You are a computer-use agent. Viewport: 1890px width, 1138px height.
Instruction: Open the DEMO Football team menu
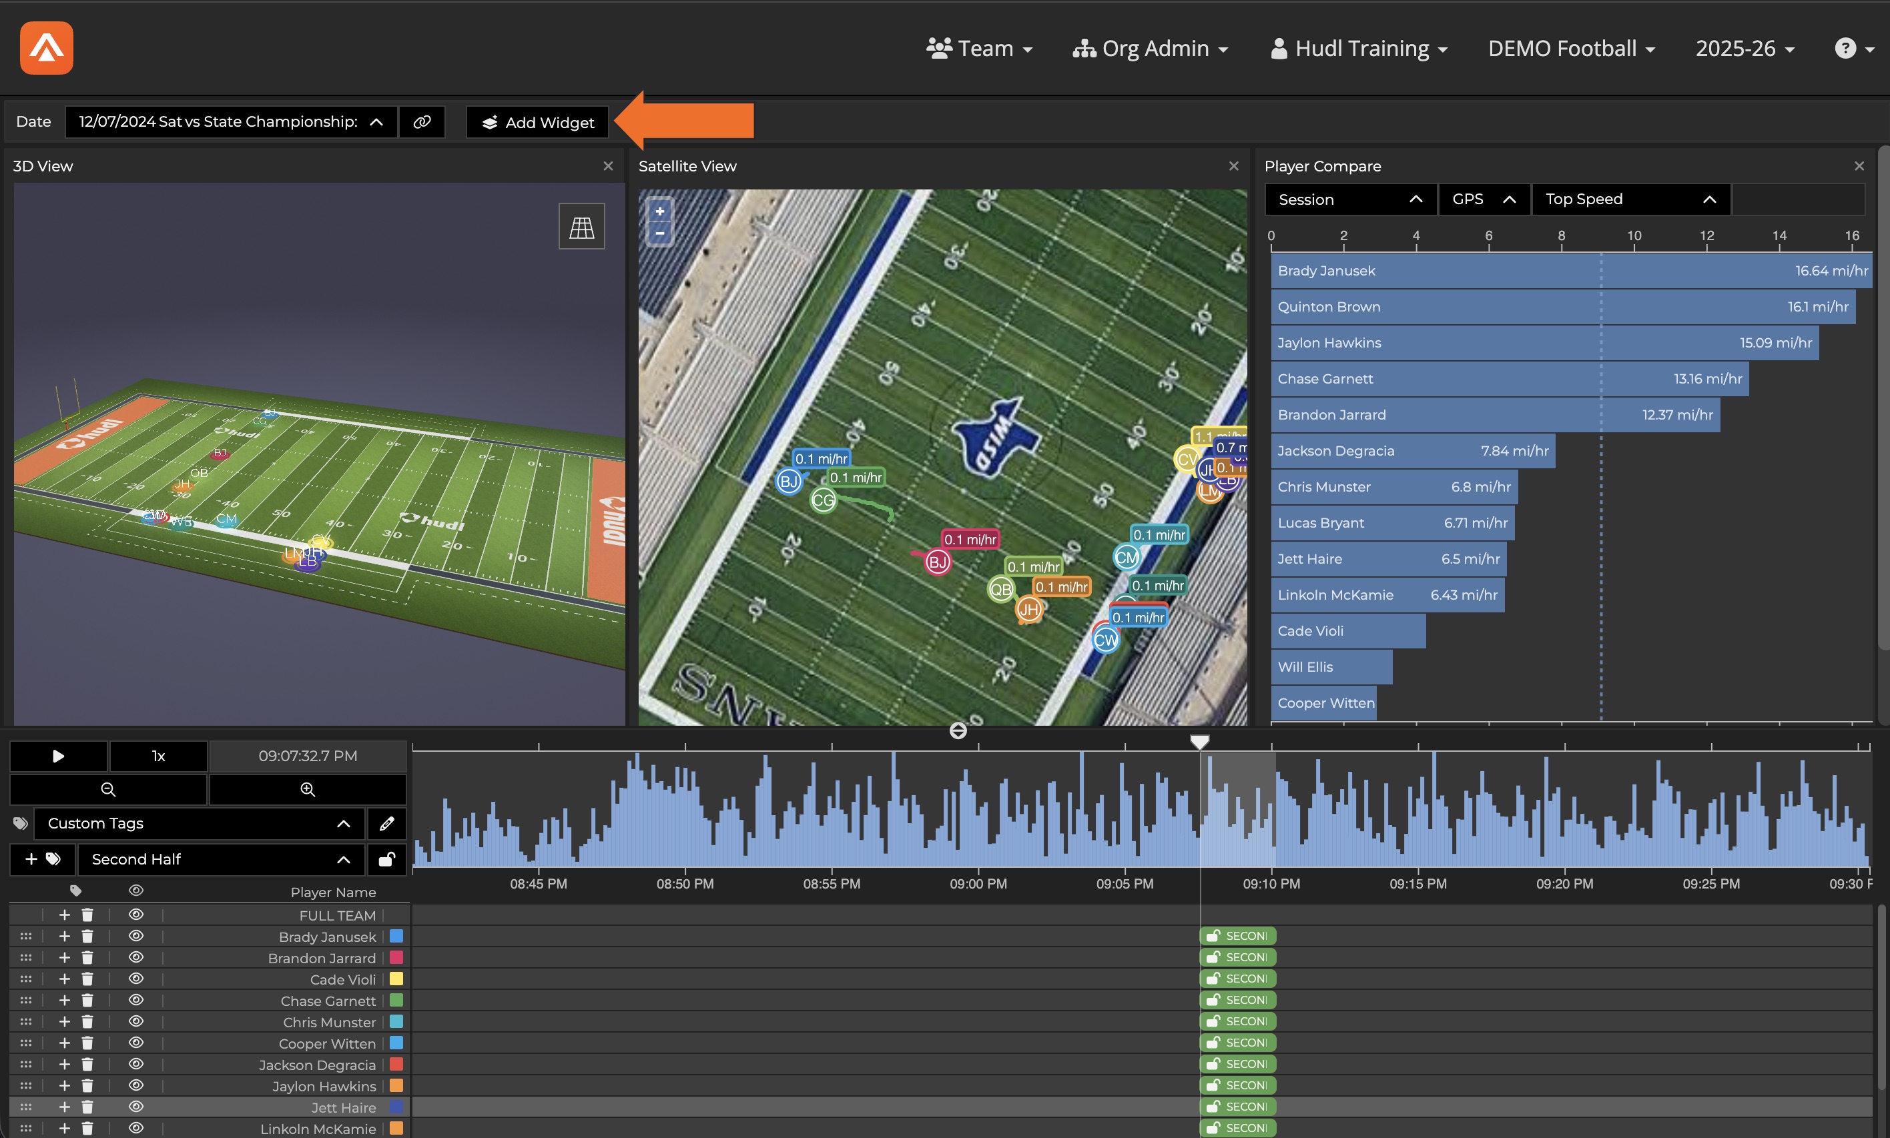[x=1572, y=48]
